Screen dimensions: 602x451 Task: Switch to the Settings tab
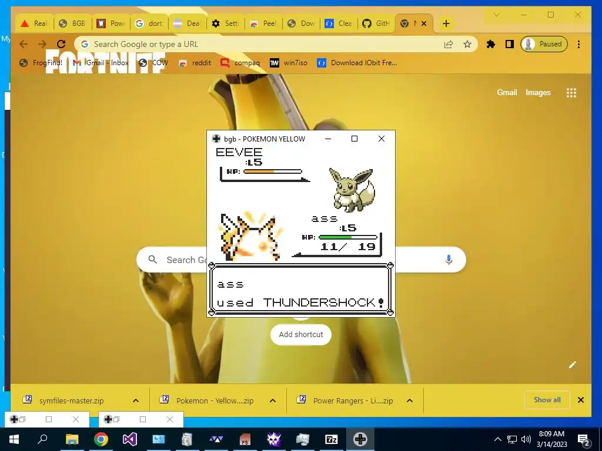point(225,23)
